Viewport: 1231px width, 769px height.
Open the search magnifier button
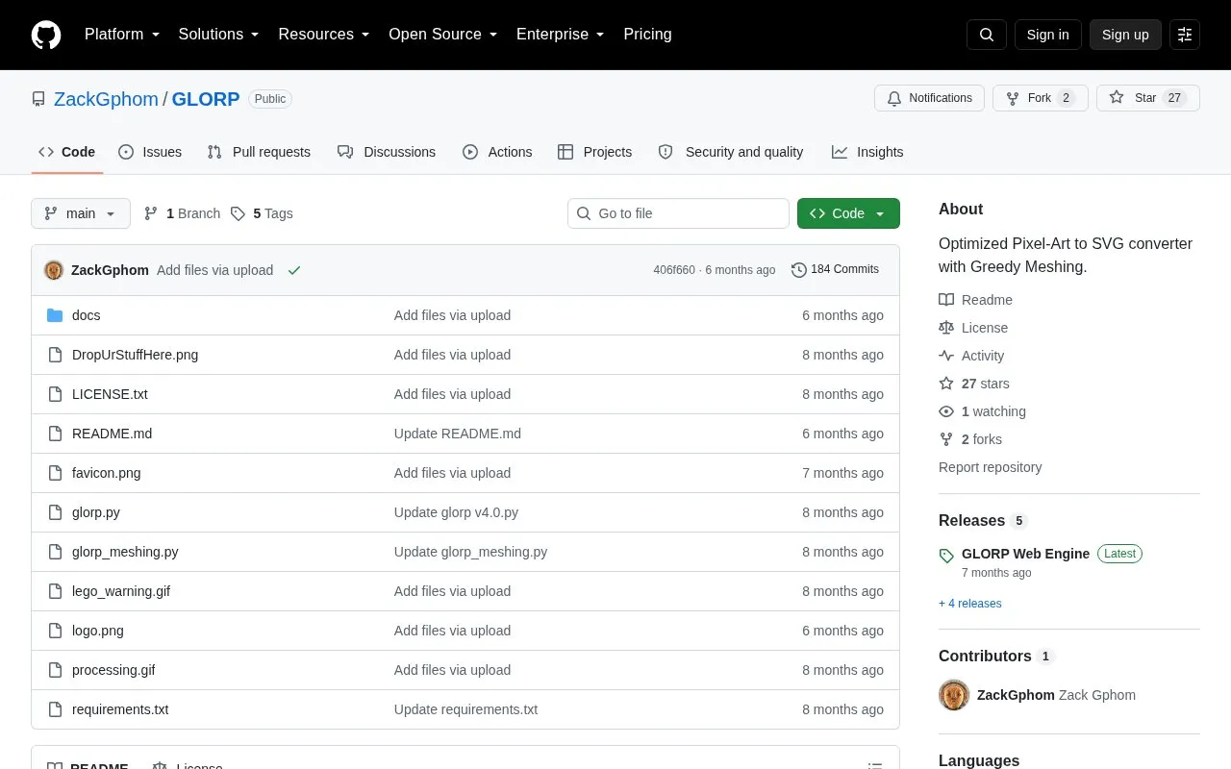pos(987,35)
